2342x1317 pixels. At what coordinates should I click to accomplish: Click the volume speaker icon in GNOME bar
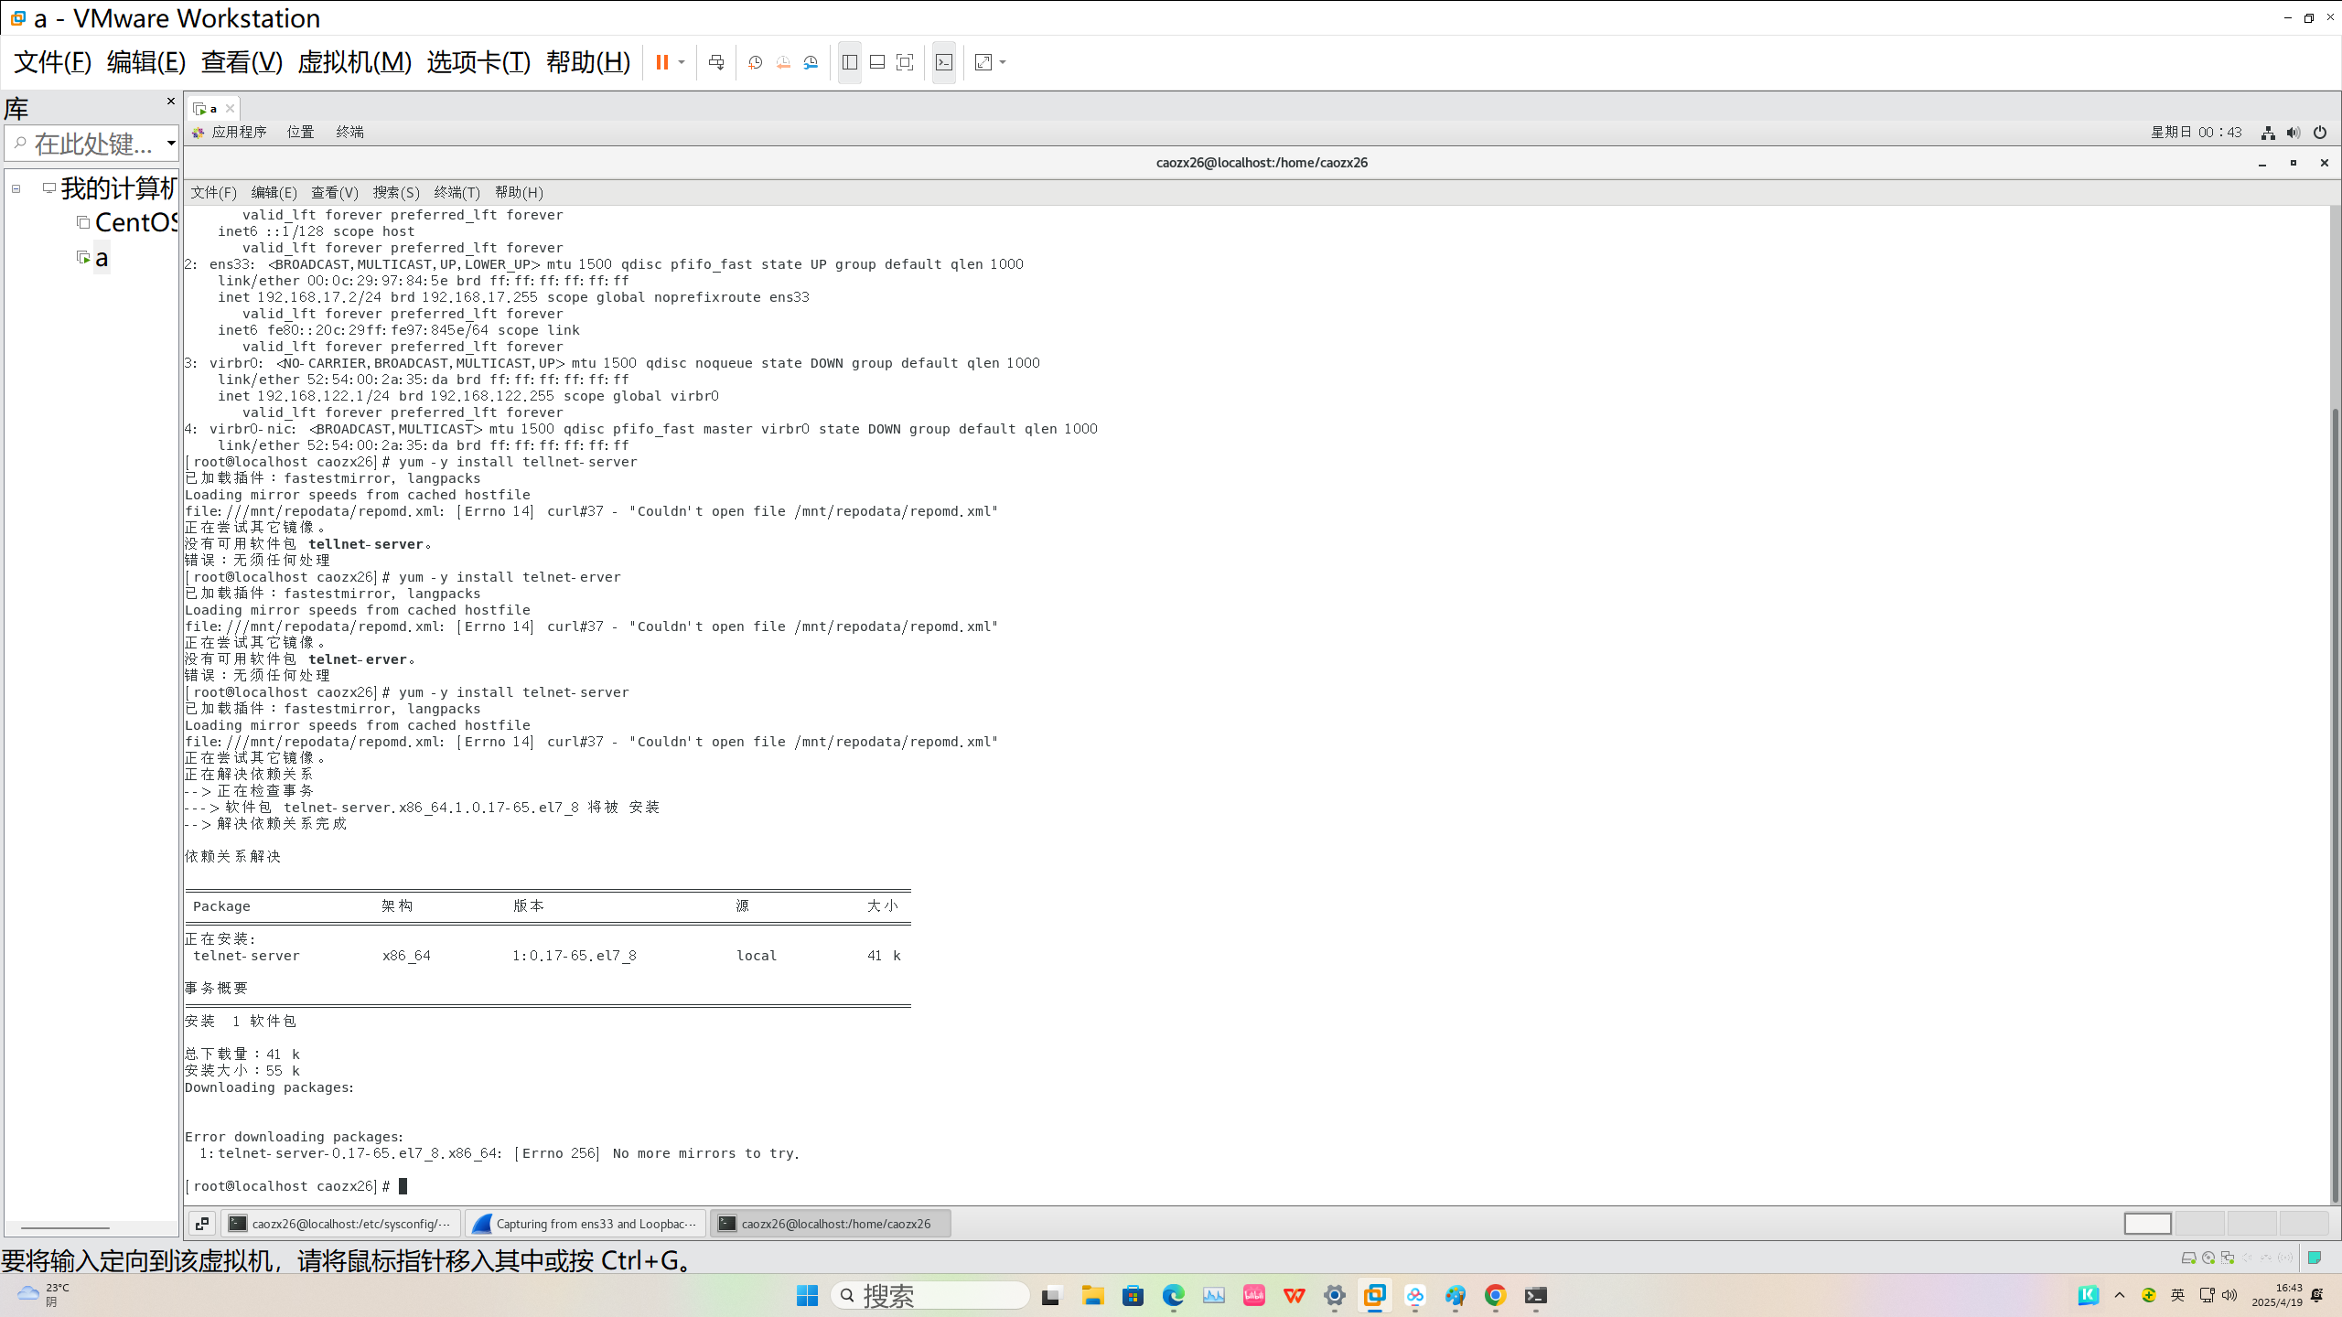click(x=2293, y=133)
